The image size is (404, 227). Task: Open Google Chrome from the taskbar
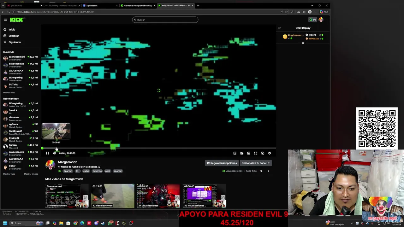click(75, 223)
